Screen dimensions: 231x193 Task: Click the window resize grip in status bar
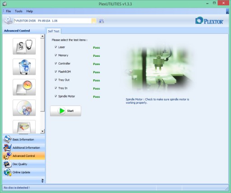[x=227, y=189]
